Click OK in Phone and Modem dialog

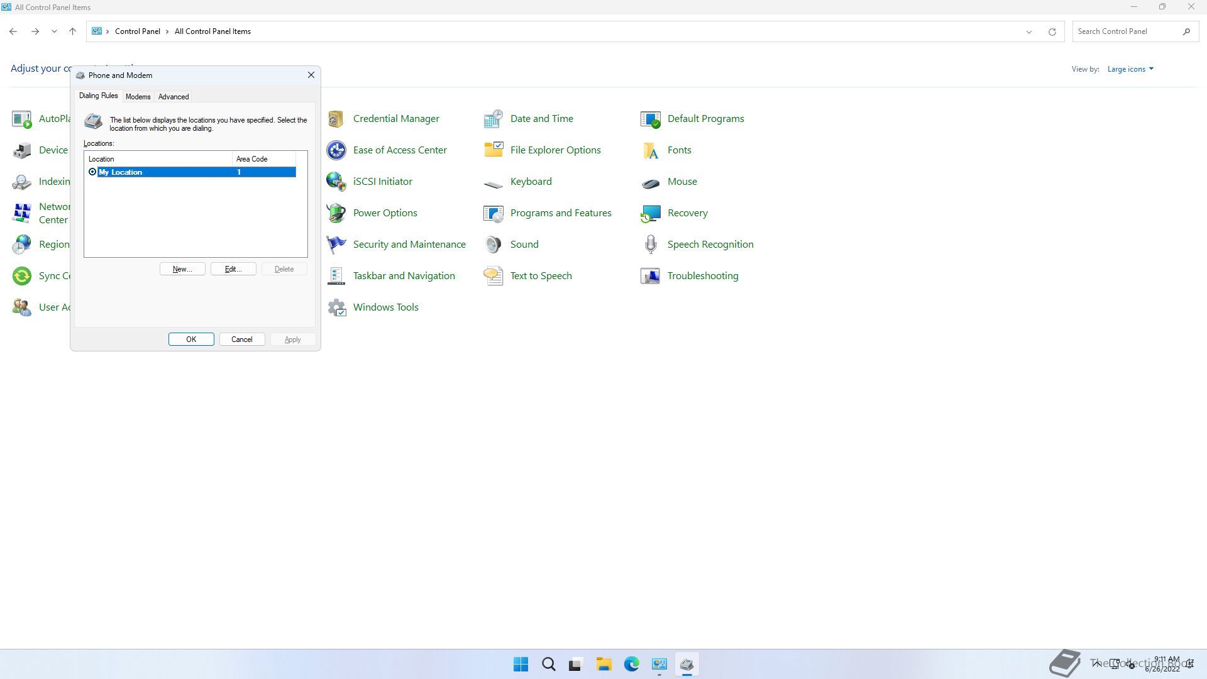[191, 339]
